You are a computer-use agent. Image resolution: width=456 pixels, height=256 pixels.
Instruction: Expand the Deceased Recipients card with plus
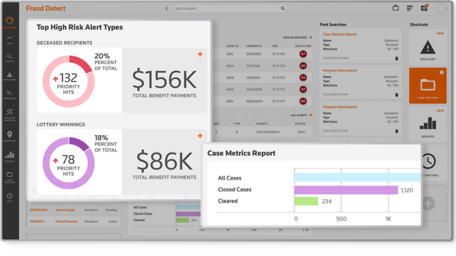pos(200,55)
